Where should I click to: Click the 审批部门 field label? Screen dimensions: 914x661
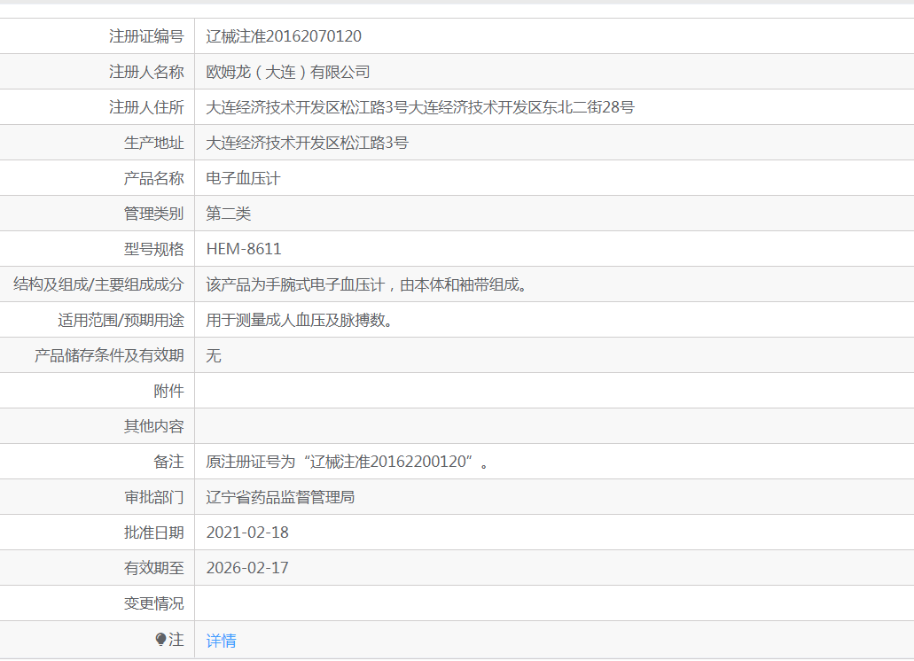pos(154,497)
